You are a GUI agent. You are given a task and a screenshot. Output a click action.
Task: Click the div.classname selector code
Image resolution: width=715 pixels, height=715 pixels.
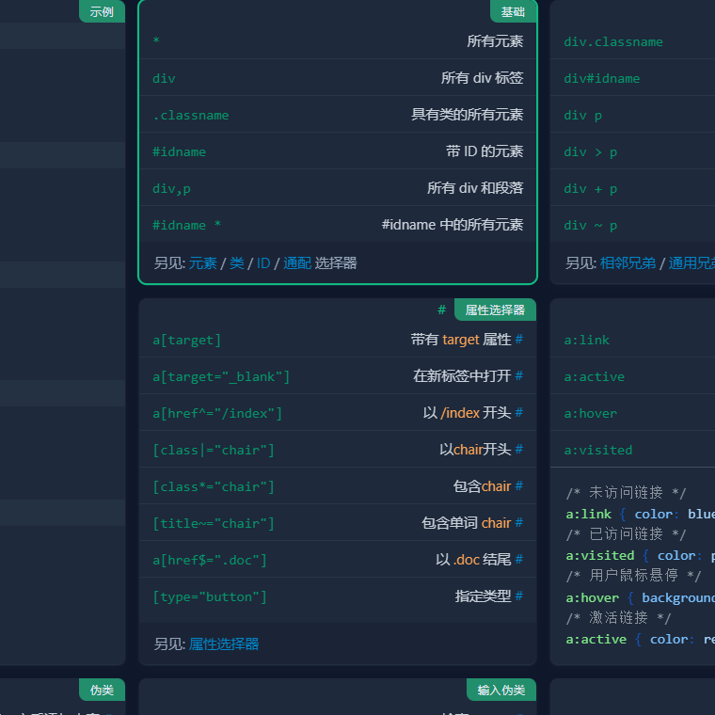(x=613, y=42)
